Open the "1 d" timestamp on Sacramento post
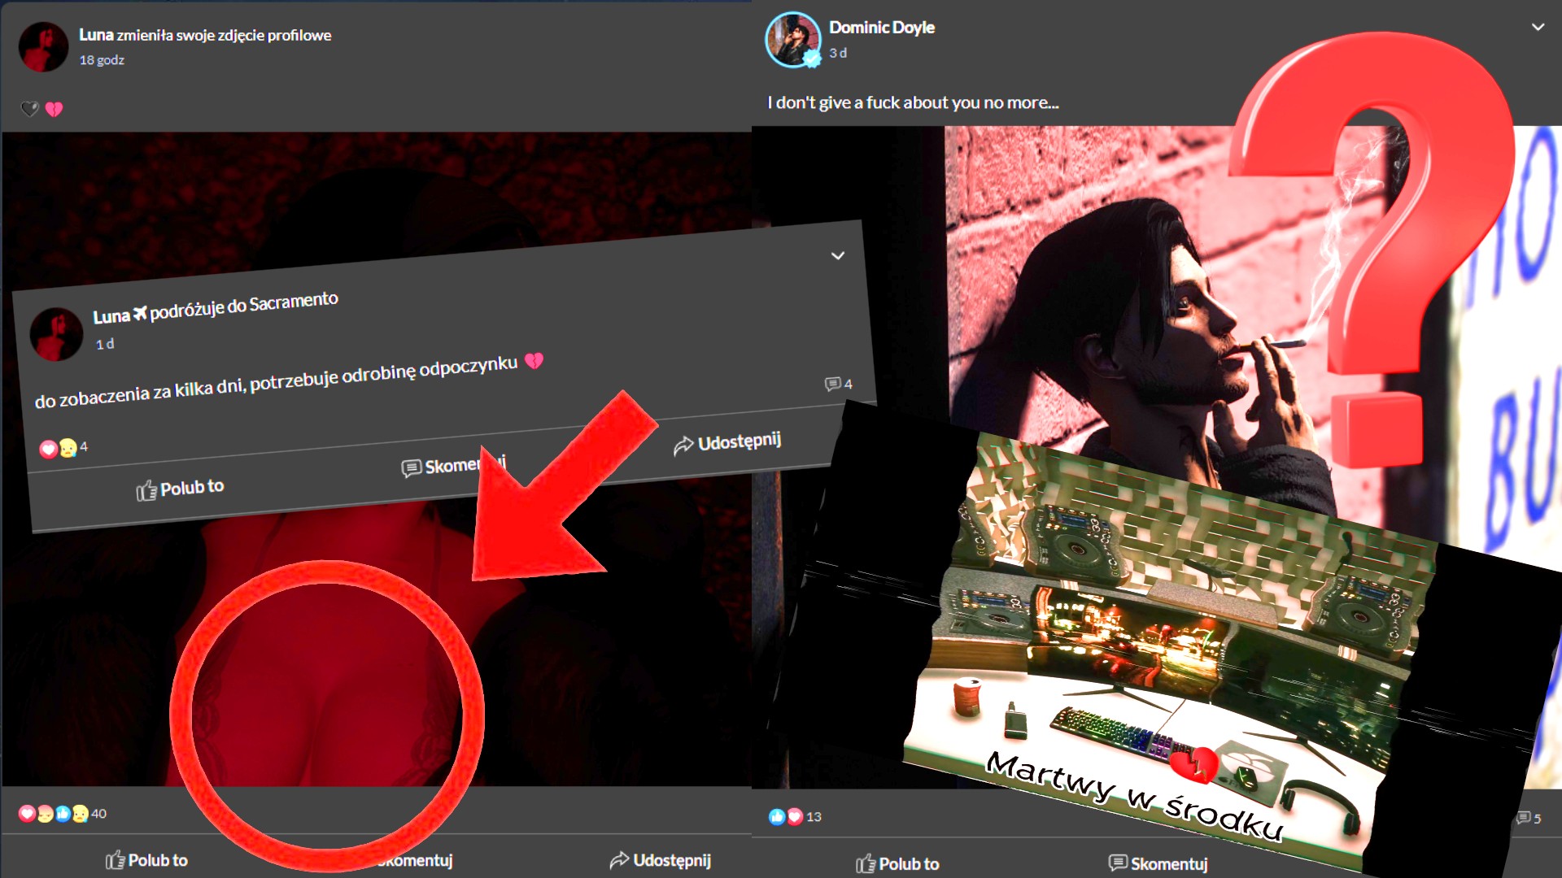This screenshot has width=1562, height=878. click(x=105, y=345)
